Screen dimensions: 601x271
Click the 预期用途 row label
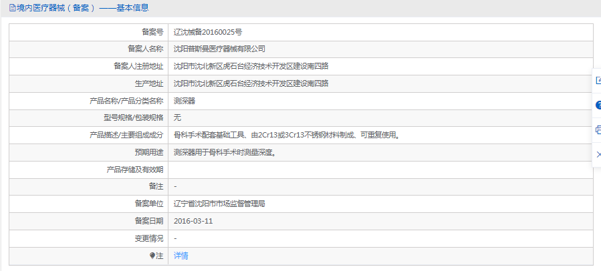point(149,152)
